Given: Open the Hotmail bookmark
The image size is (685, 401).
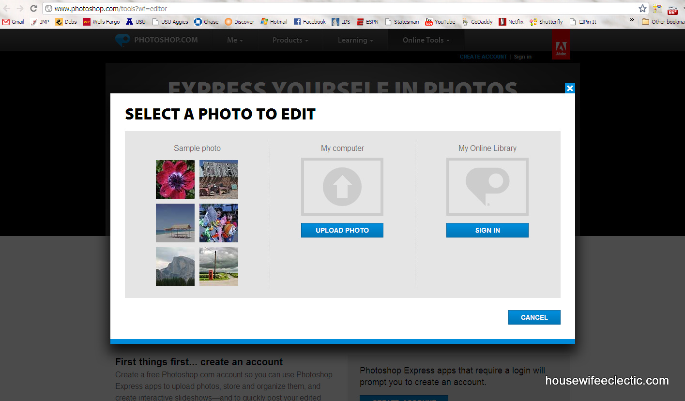Looking at the screenshot, I should [274, 22].
